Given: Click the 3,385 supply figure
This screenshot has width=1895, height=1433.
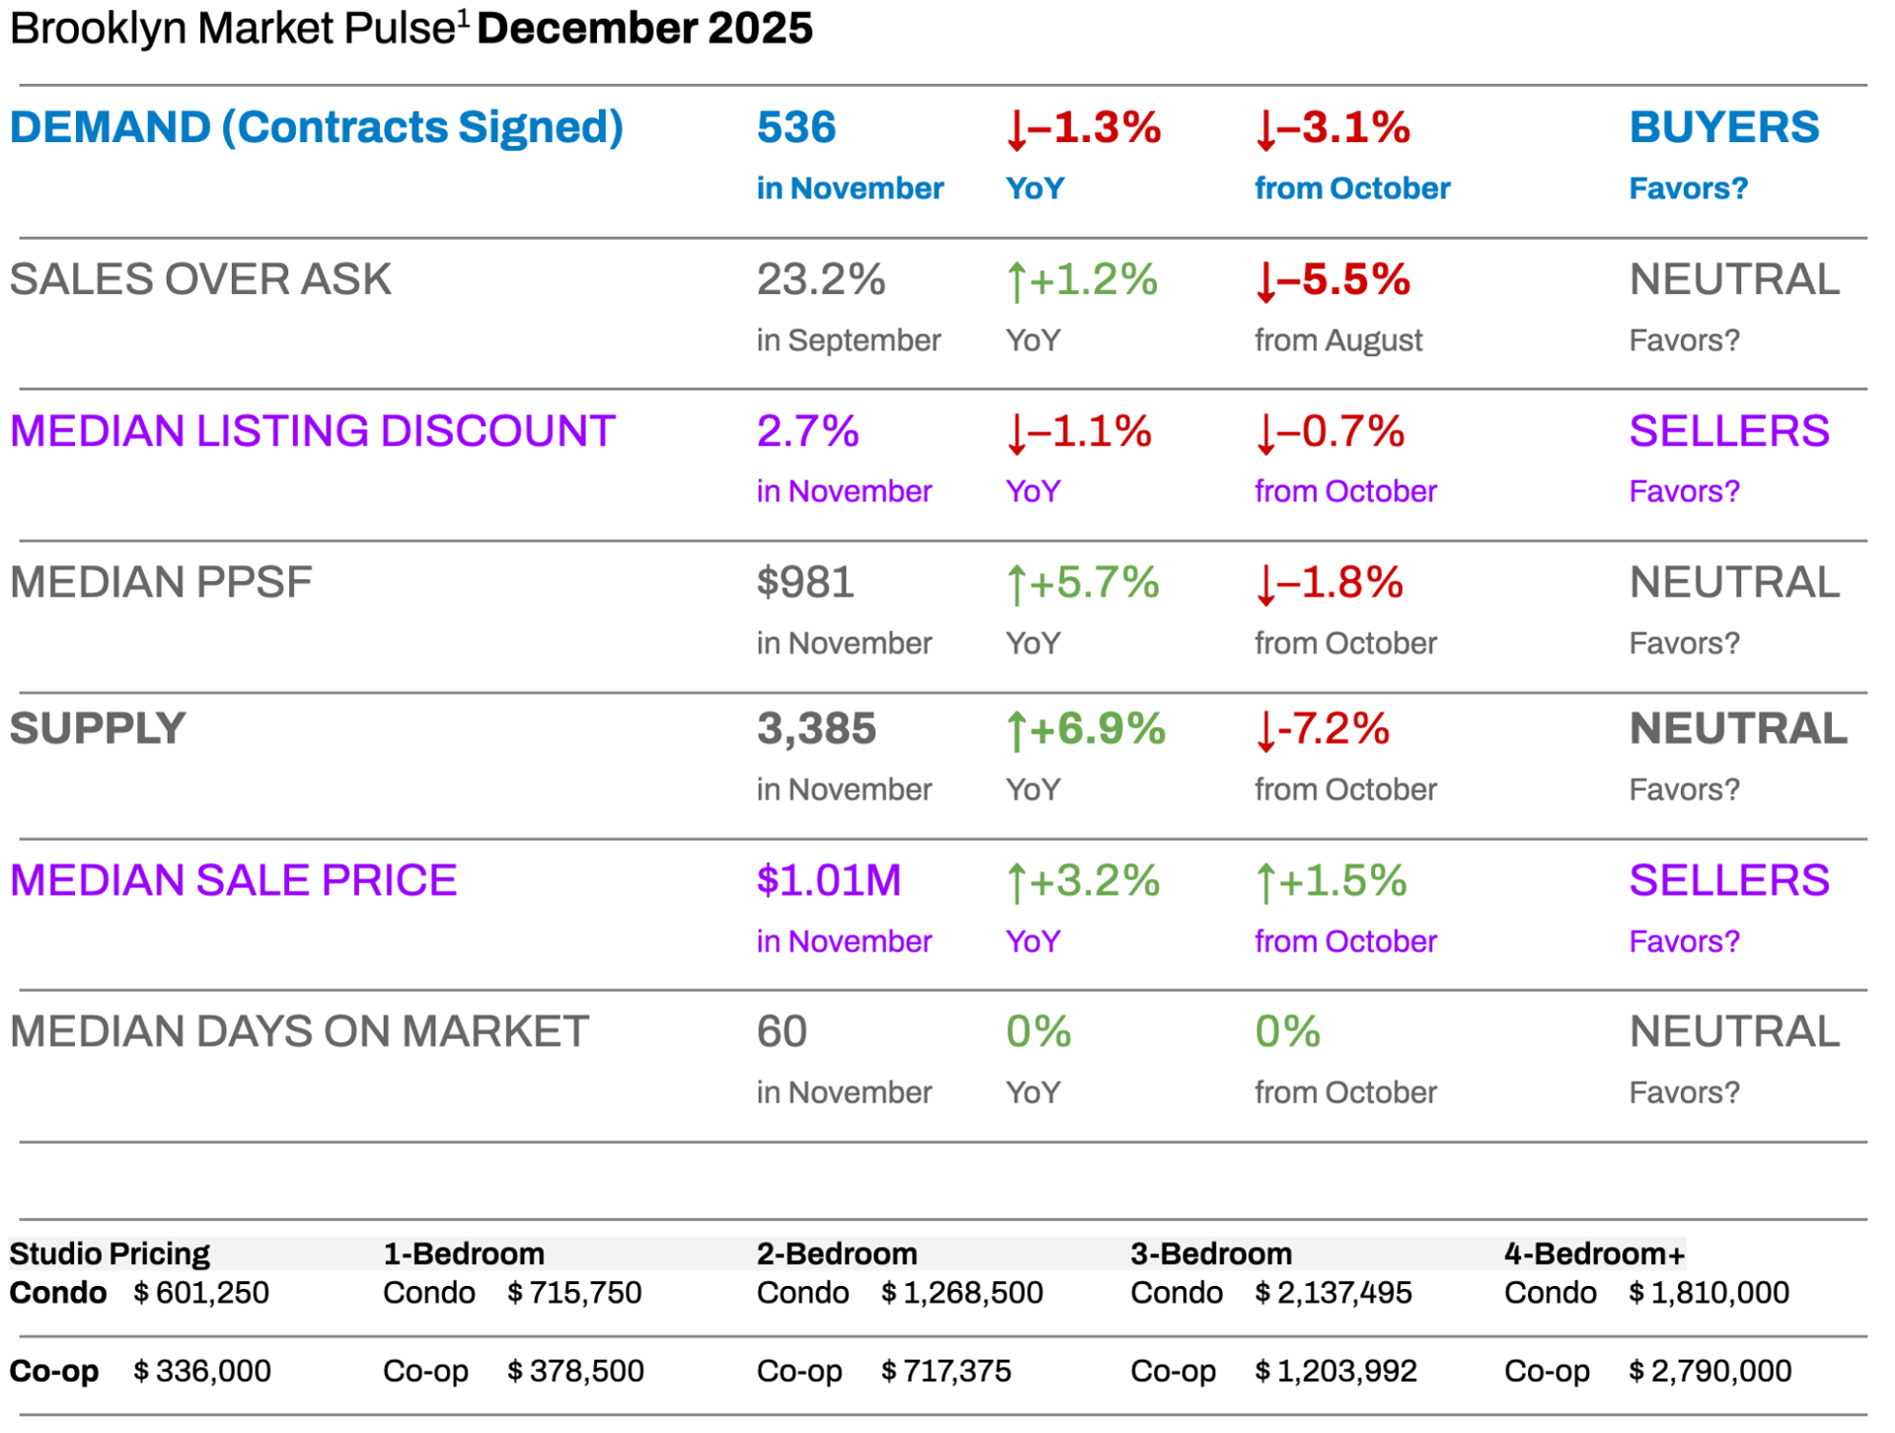Looking at the screenshot, I should coord(815,729).
